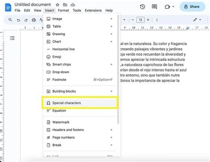Screen dimensions: 210x162
Task: Increase font size with plus button
Action: tap(148, 20)
